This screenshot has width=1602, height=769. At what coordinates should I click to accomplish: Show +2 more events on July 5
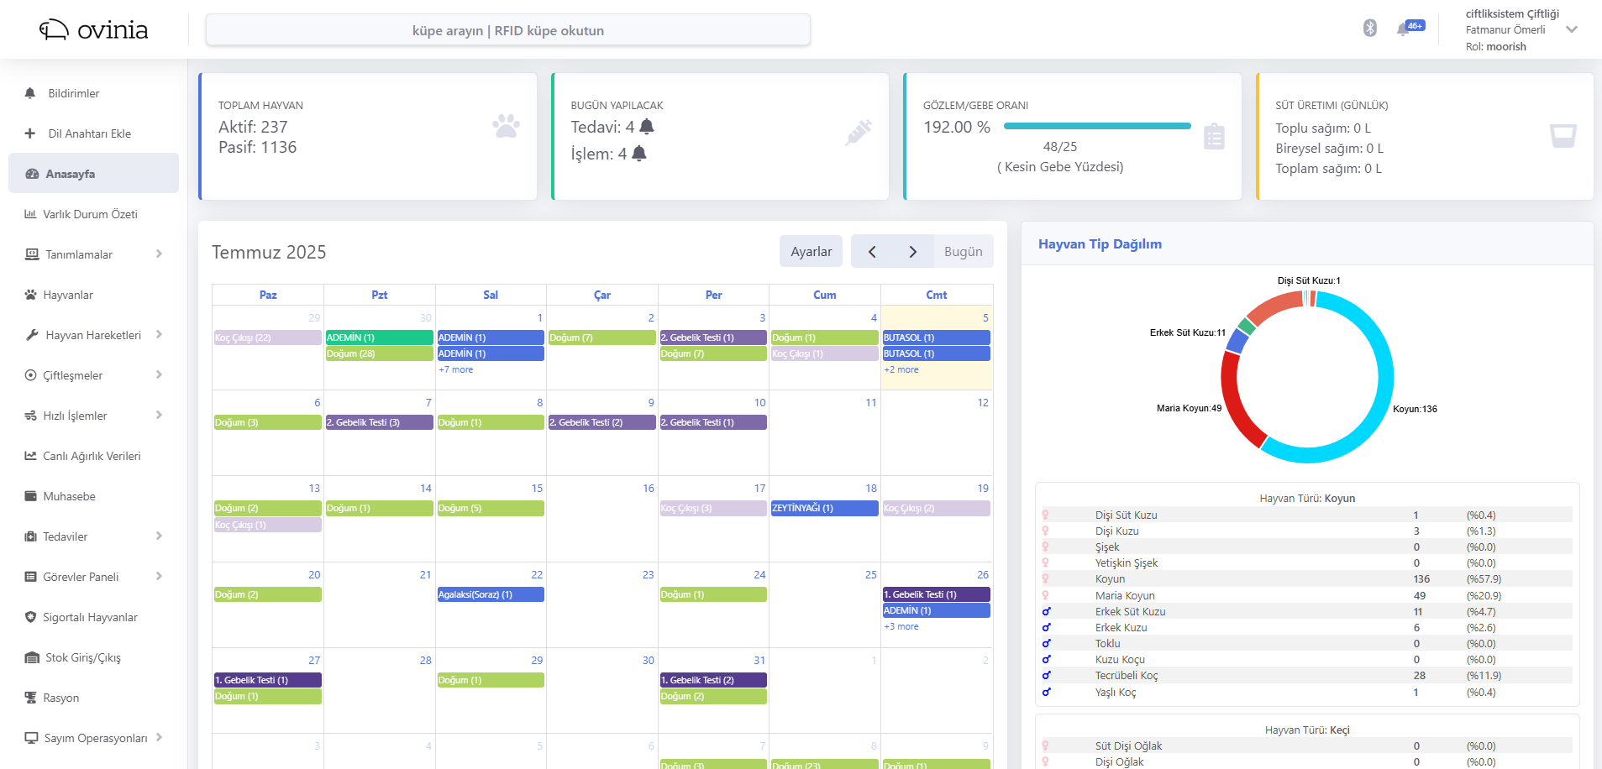(x=901, y=369)
